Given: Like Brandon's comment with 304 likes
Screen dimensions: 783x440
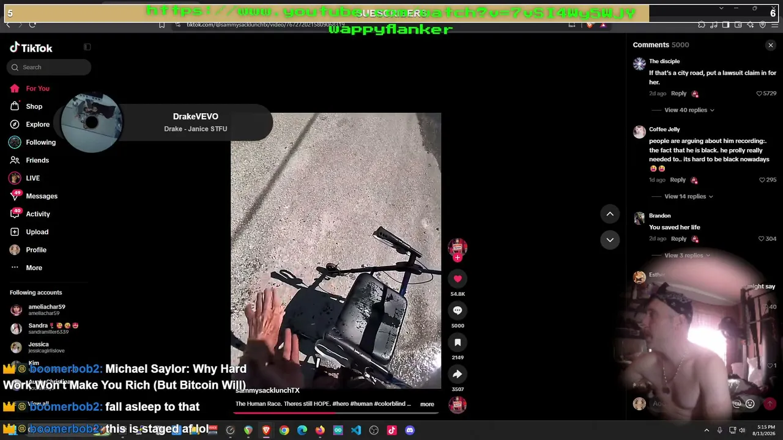Looking at the screenshot, I should [762, 239].
